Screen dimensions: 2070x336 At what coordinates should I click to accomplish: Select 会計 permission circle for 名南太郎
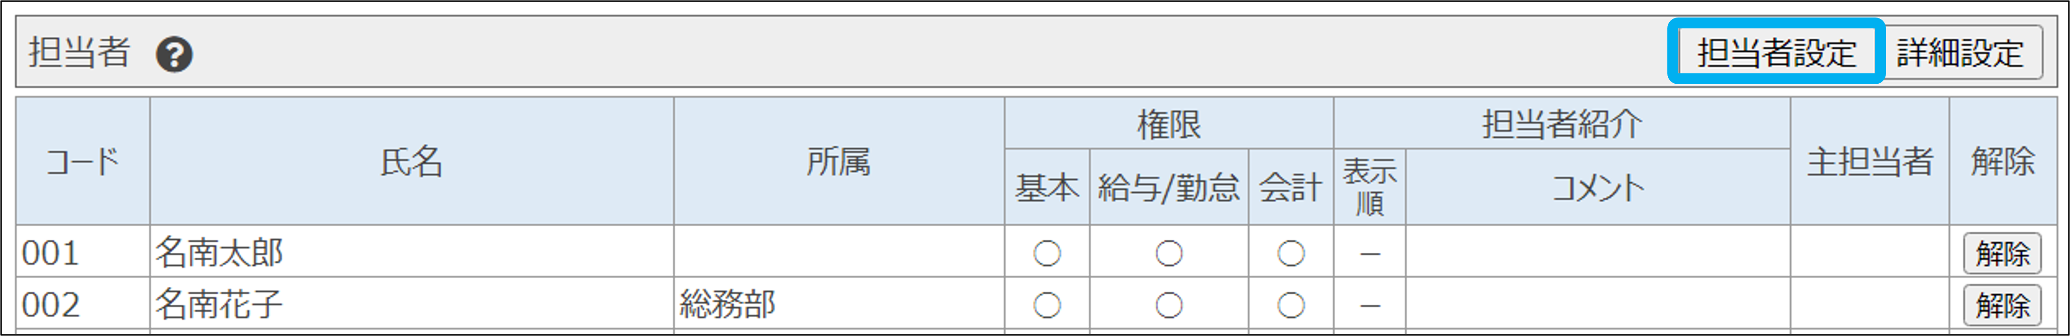[x=1291, y=254]
